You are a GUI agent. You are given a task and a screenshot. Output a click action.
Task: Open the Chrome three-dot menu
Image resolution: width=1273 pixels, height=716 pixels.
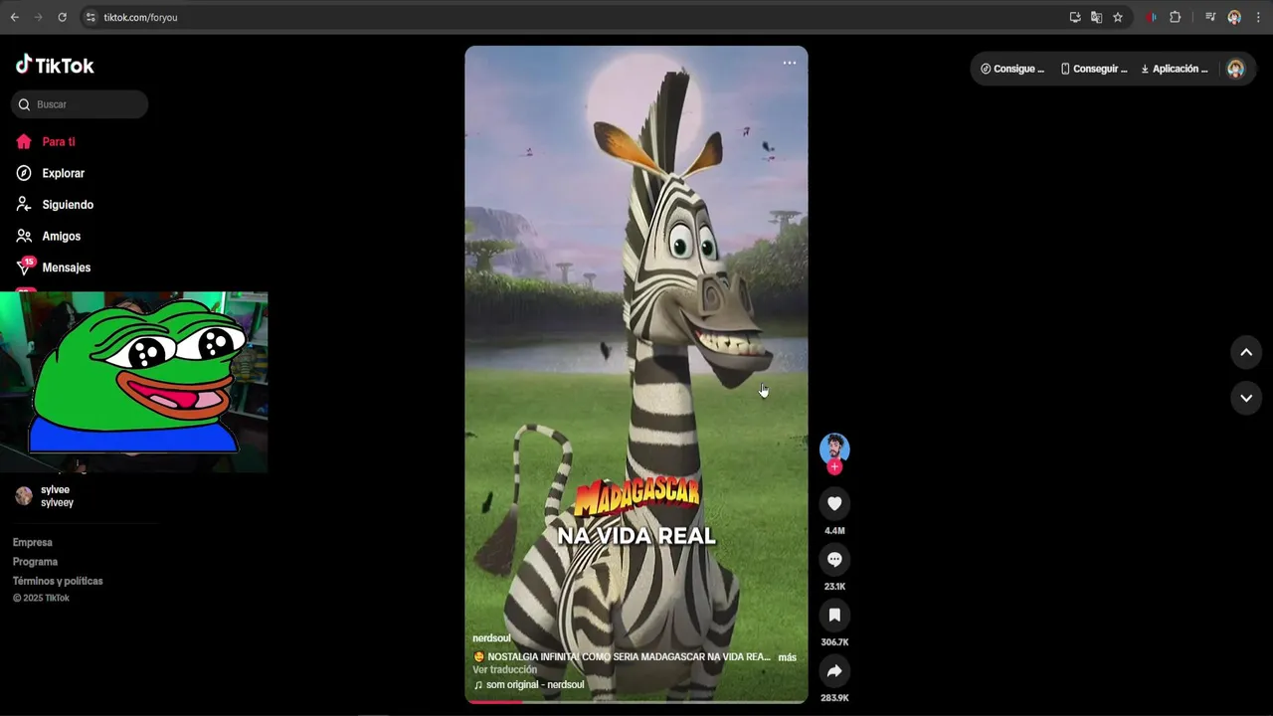(x=1258, y=17)
